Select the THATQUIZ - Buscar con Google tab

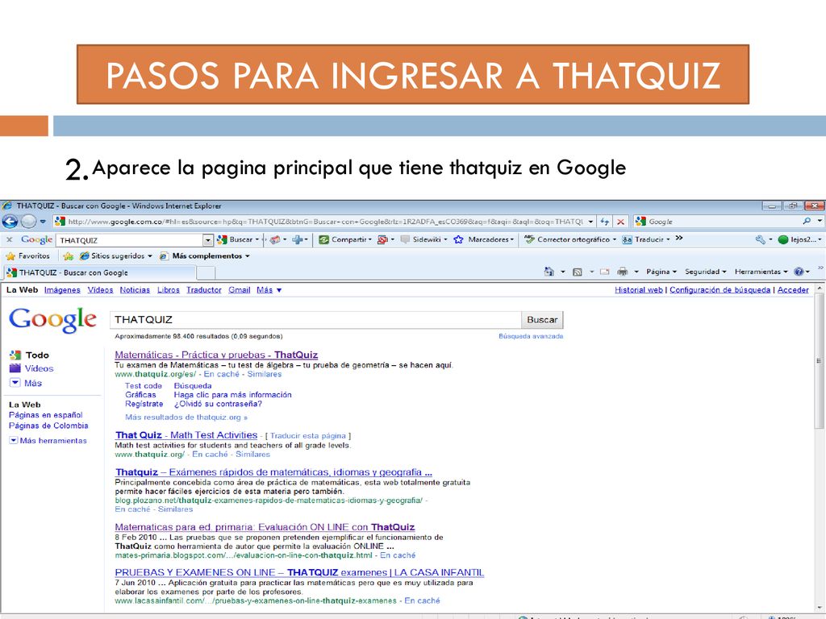100,272
